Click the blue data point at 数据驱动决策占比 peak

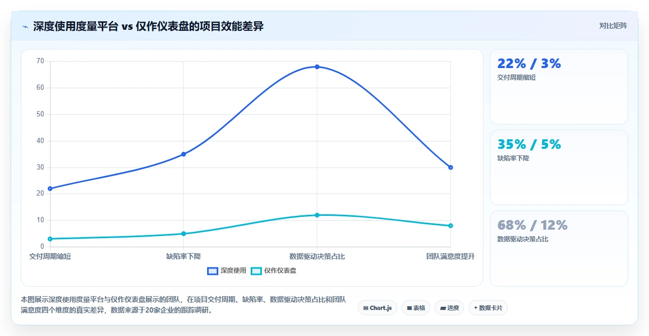coord(317,66)
